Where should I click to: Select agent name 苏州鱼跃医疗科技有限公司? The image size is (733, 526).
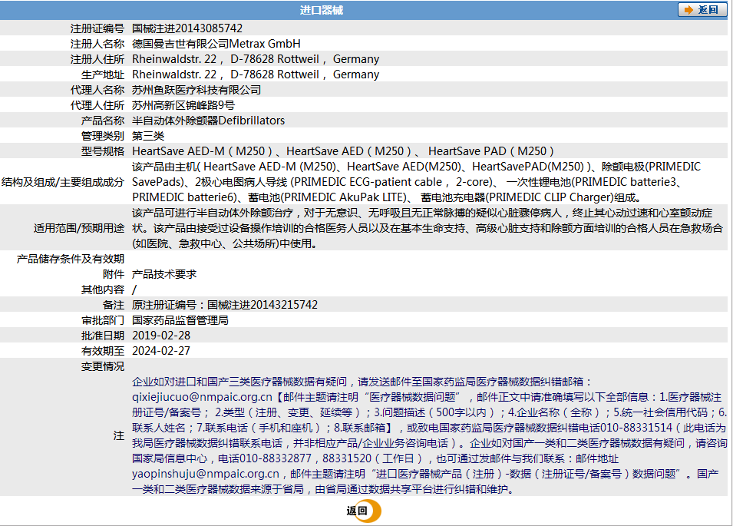[196, 91]
